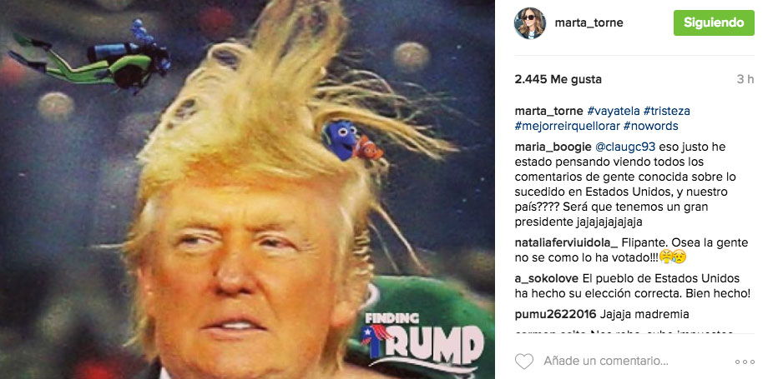Toggle the Siguiendo follow button

click(714, 22)
